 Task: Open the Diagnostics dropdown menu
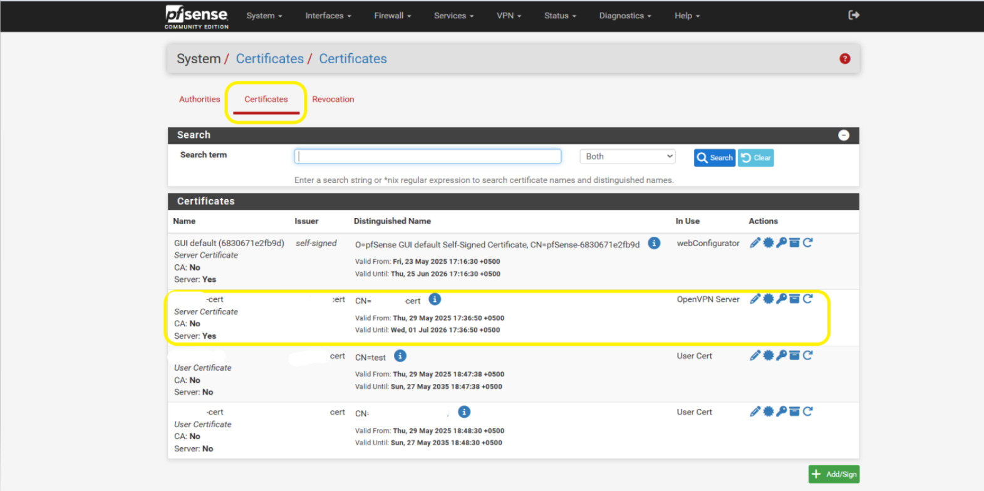click(624, 16)
